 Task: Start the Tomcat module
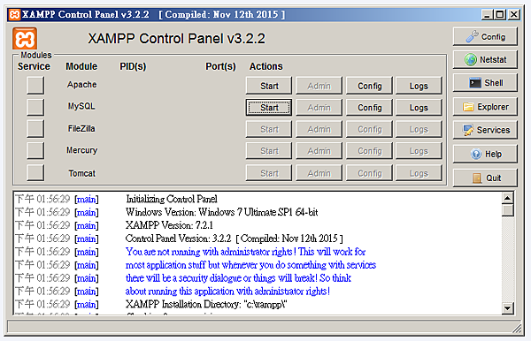[x=269, y=173]
